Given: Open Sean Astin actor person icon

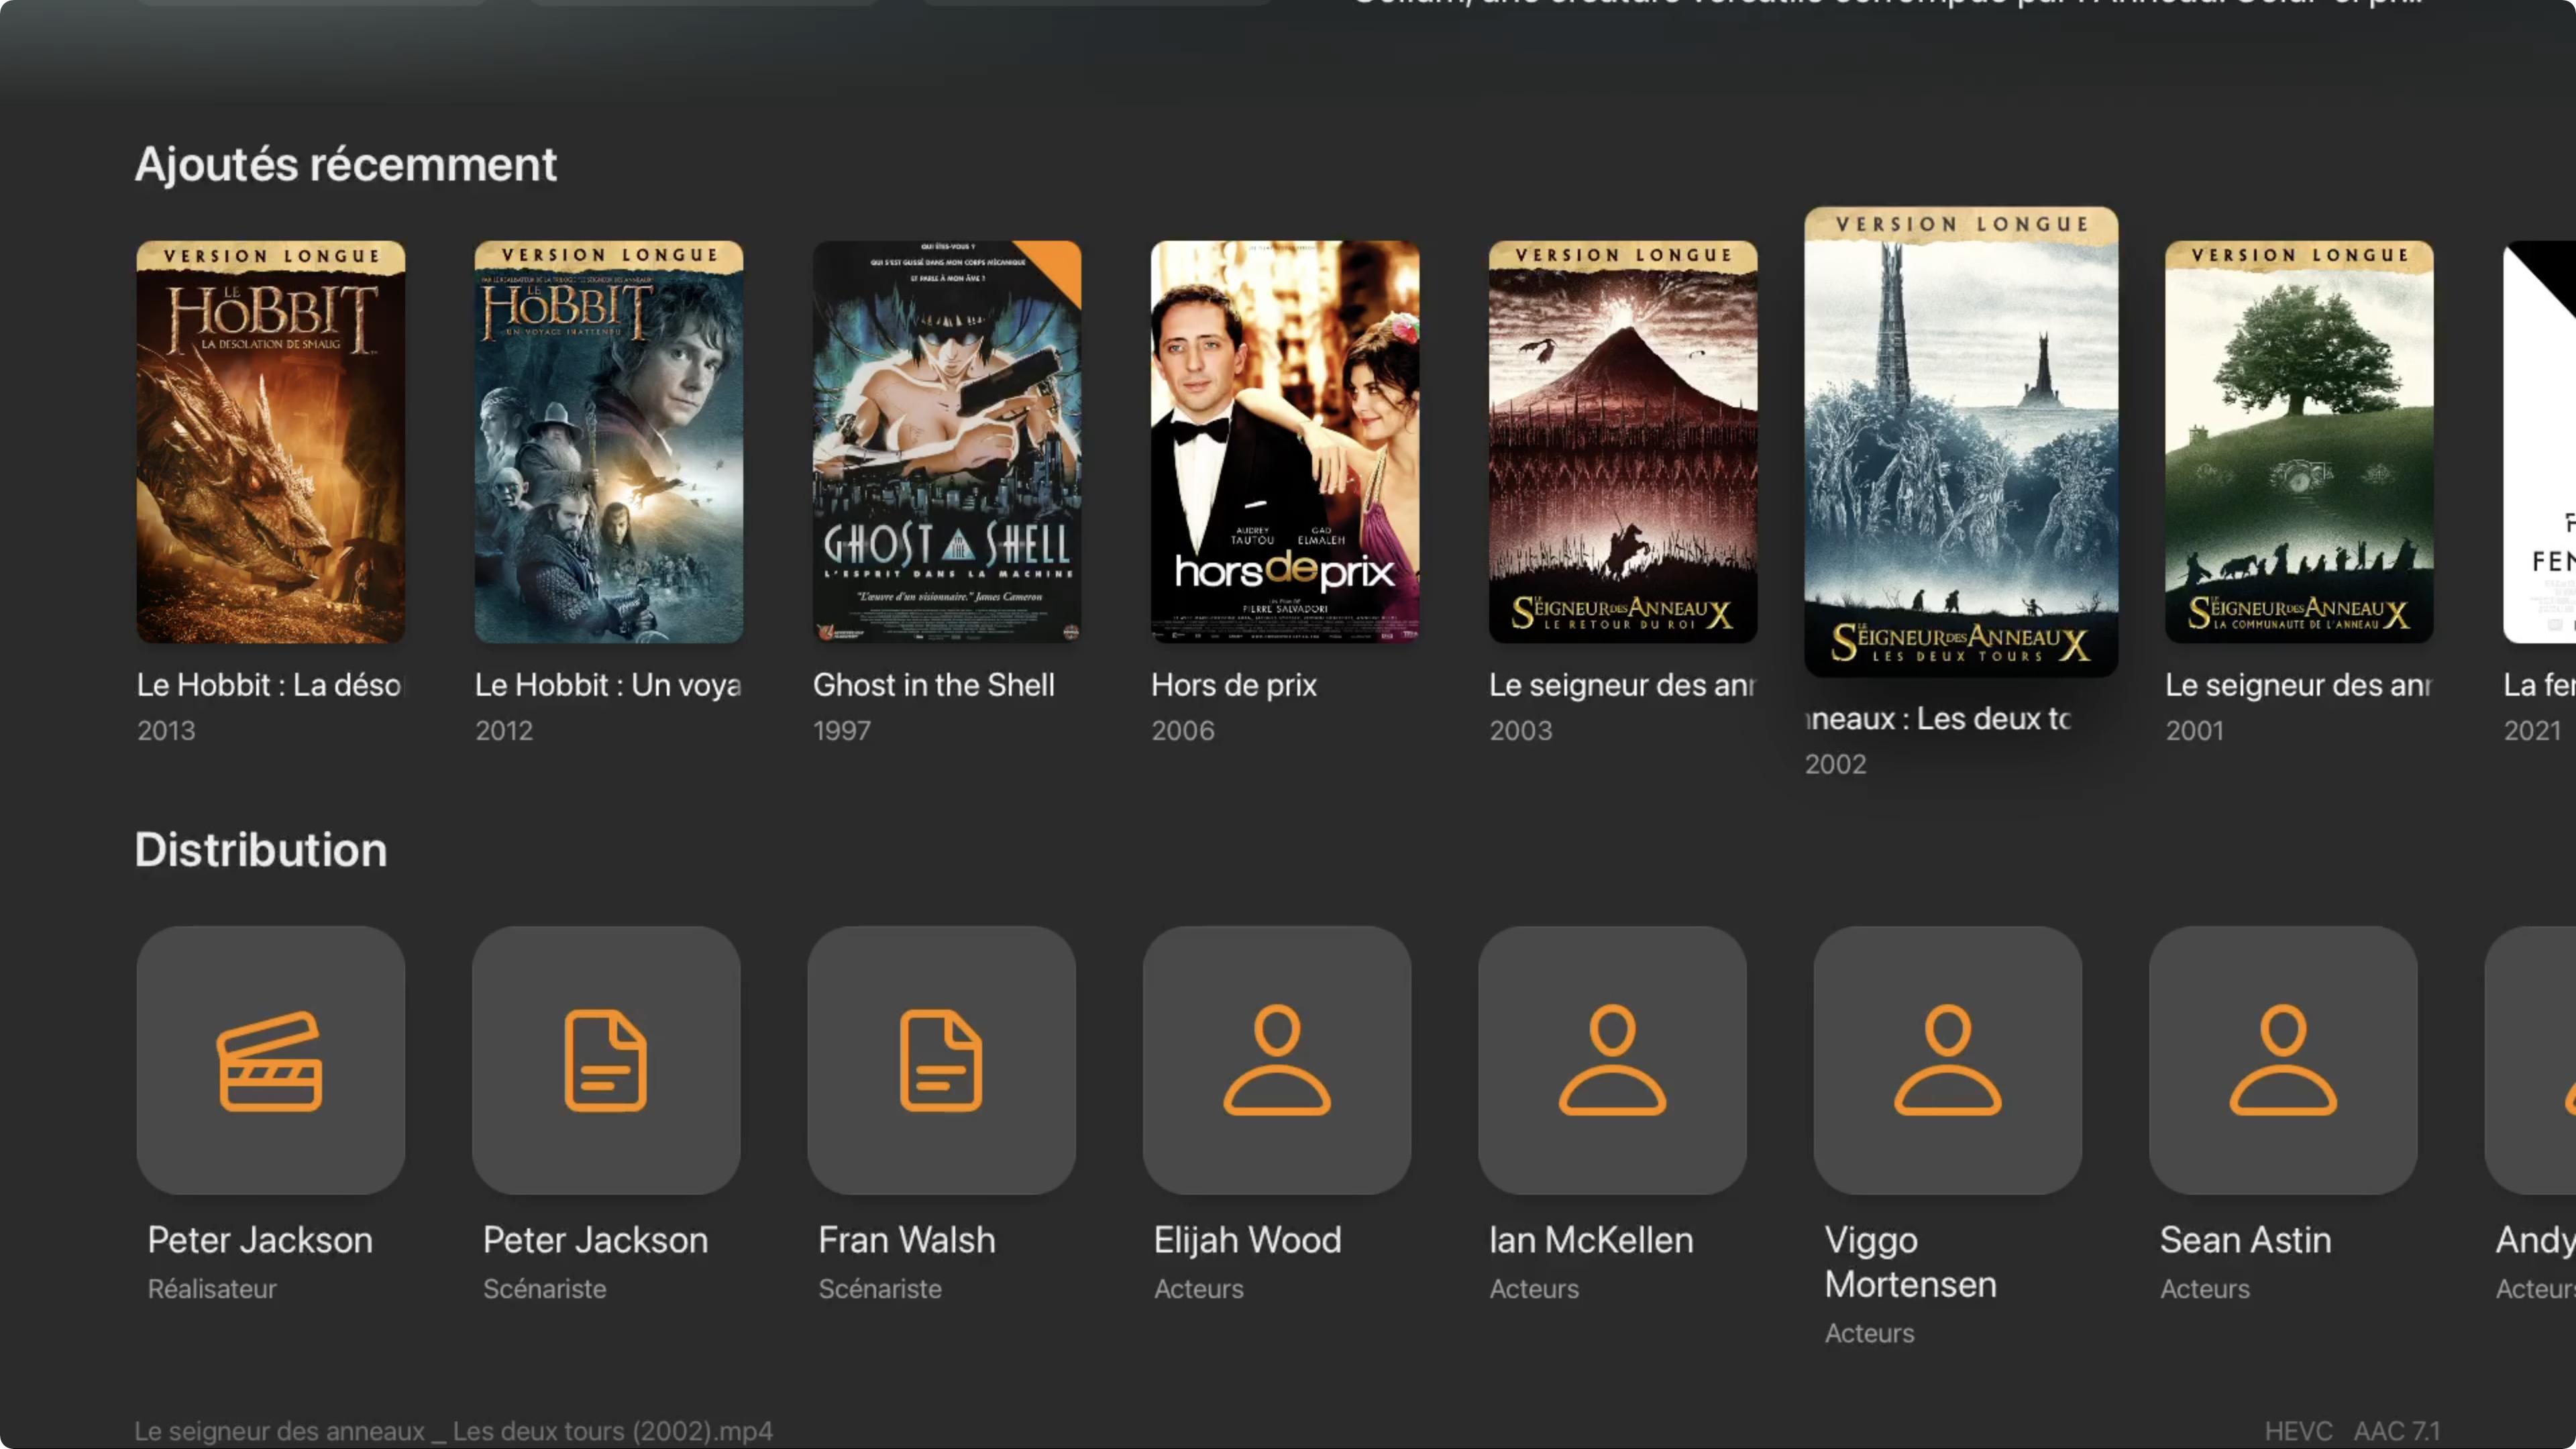Looking at the screenshot, I should [2283, 1060].
